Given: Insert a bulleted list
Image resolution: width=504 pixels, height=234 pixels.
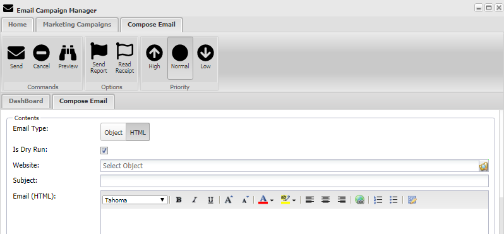Looking at the screenshot, I should pyautogui.click(x=393, y=200).
